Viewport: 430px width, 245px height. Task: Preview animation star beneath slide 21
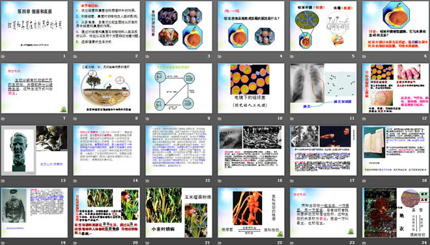(147, 243)
